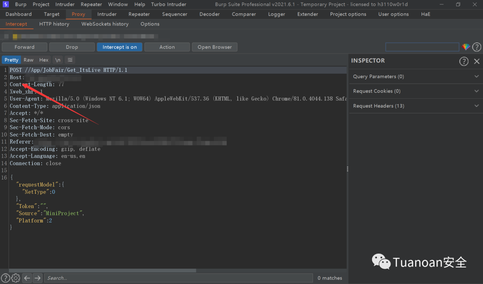Open the Action menu button
The image size is (483, 284).
pyautogui.click(x=167, y=47)
